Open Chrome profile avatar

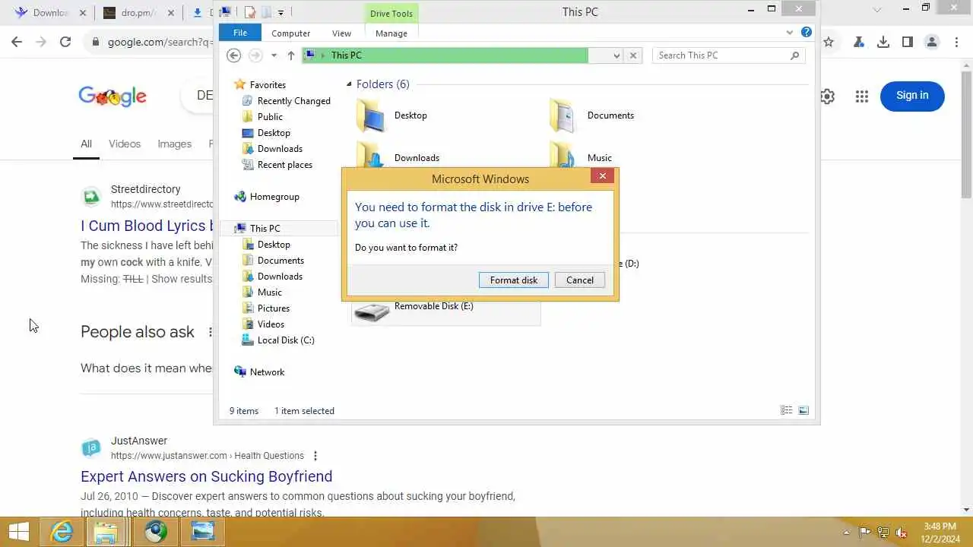(x=932, y=42)
